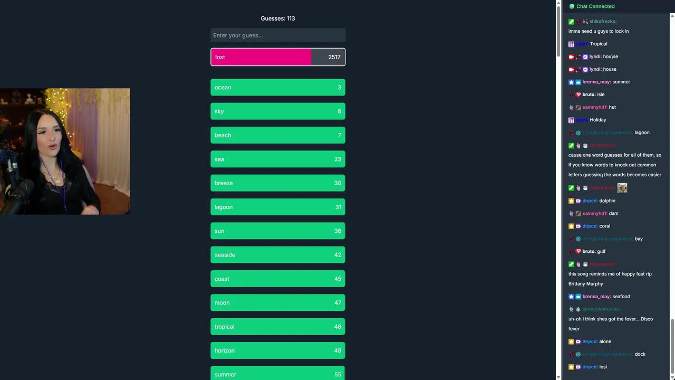675x380 pixels.
Task: Click the crown badge on brenna_may's "seafood" message
Action: point(578,297)
